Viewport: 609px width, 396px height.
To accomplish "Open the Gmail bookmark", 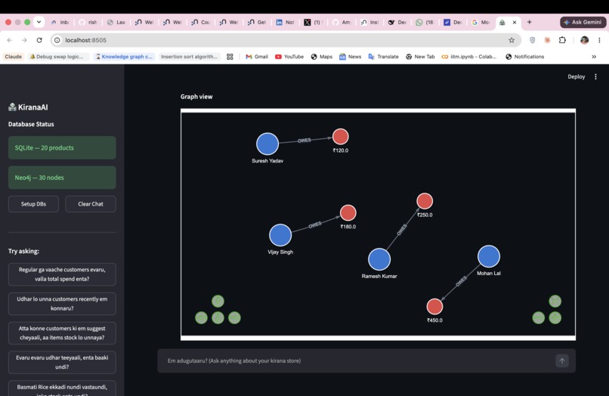I will pyautogui.click(x=257, y=57).
